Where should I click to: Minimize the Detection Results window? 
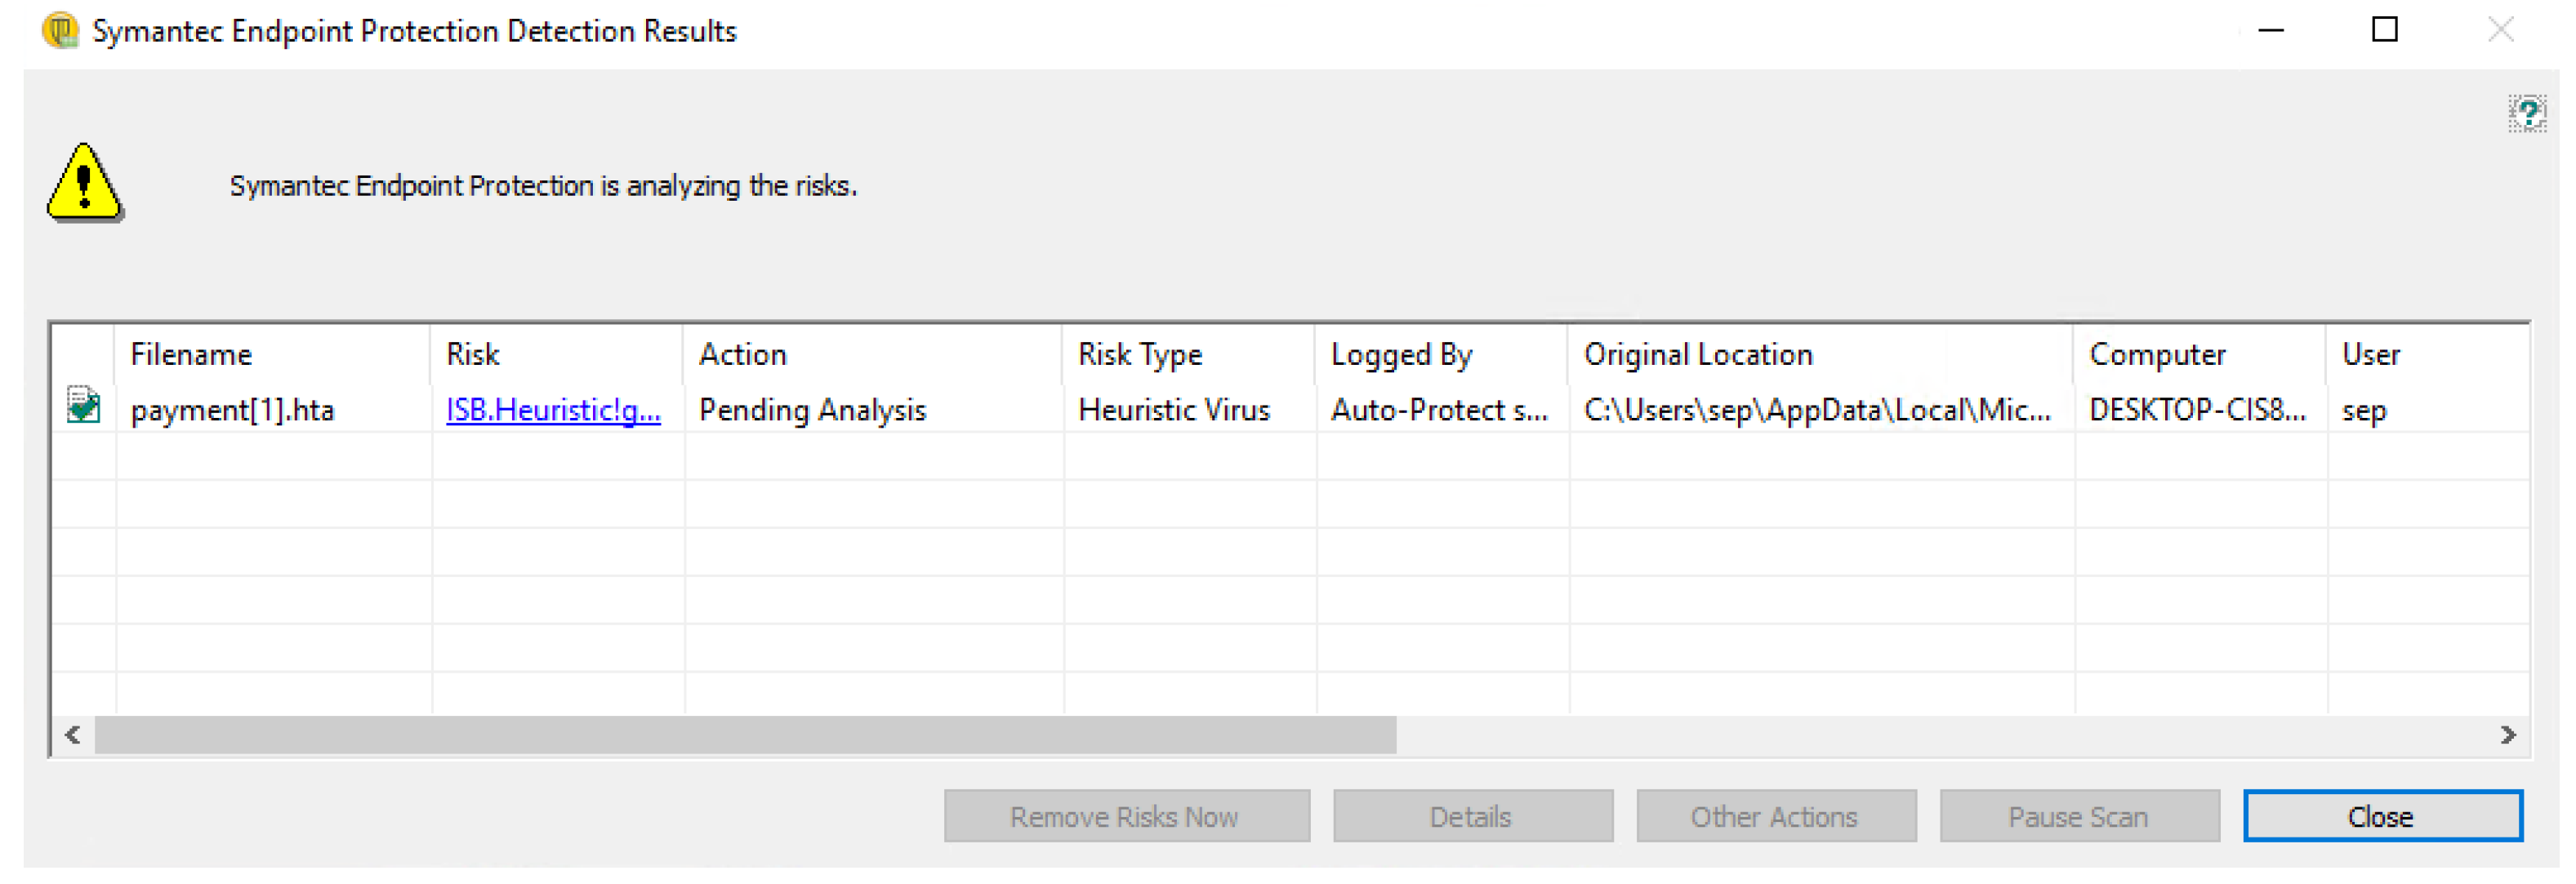pos(2272,30)
